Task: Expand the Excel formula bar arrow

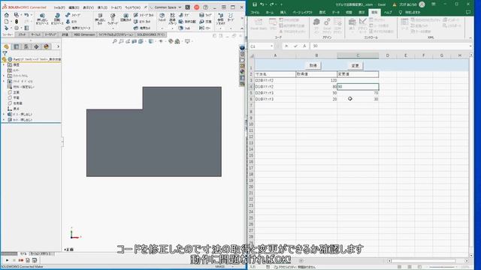Action: click(x=470, y=46)
